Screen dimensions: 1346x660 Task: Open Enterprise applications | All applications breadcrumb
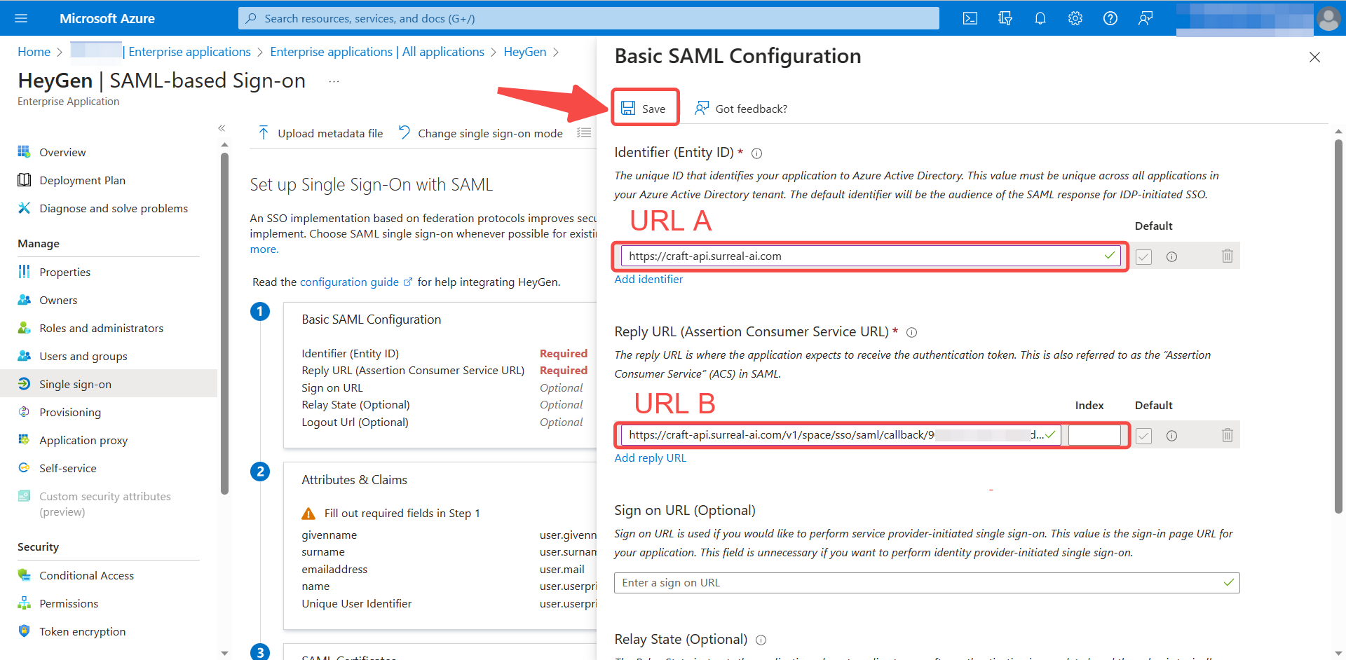click(x=377, y=52)
